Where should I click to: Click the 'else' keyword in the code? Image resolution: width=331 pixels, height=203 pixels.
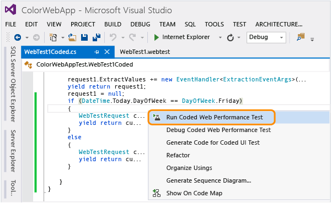74,137
